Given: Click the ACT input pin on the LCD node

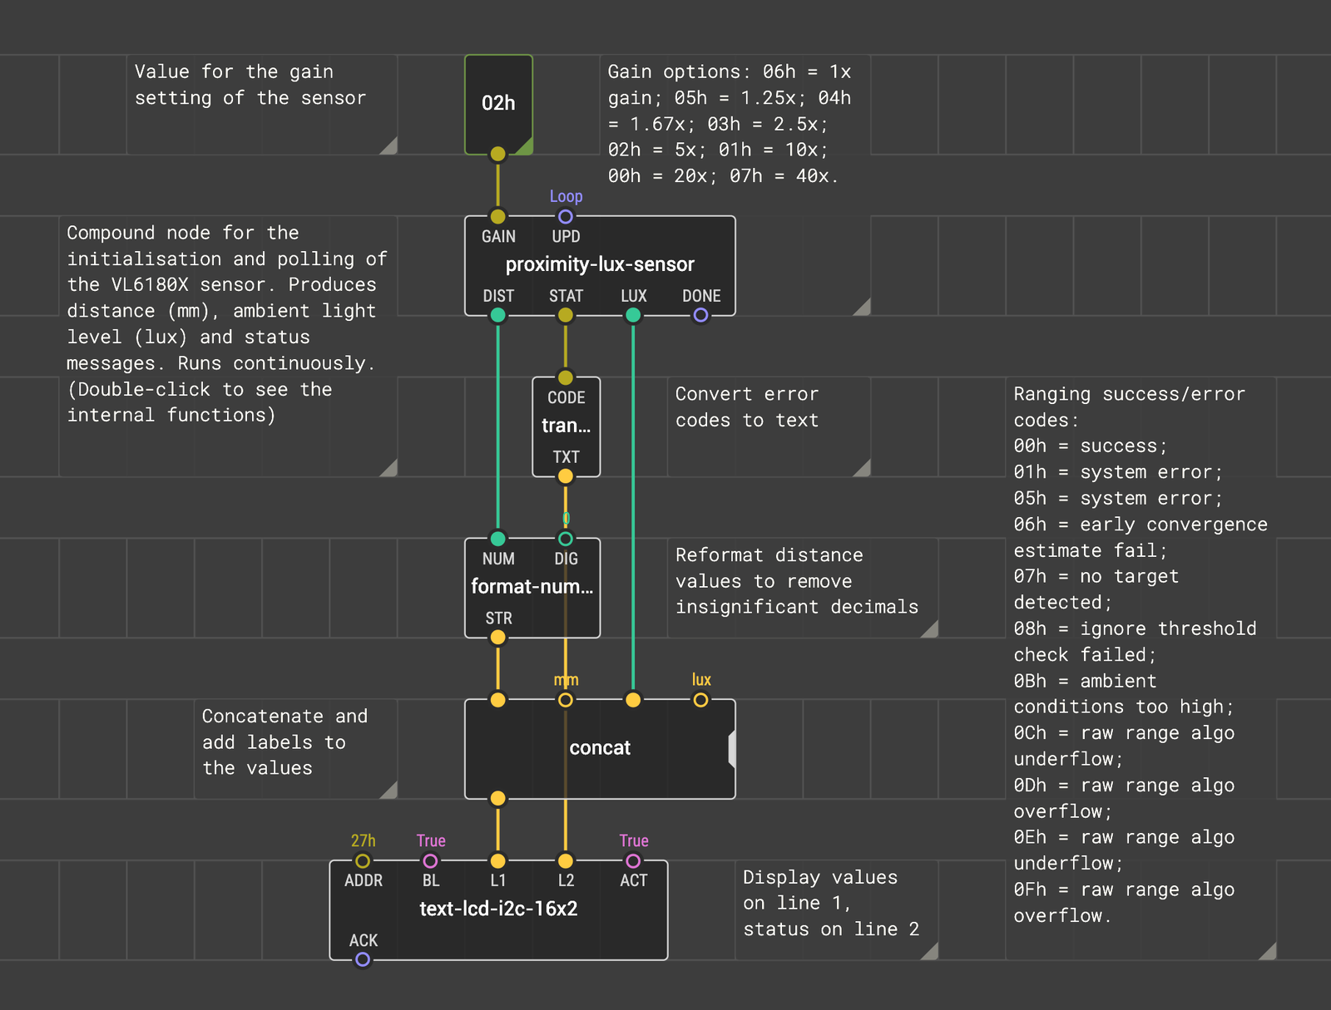Looking at the screenshot, I should click(633, 861).
